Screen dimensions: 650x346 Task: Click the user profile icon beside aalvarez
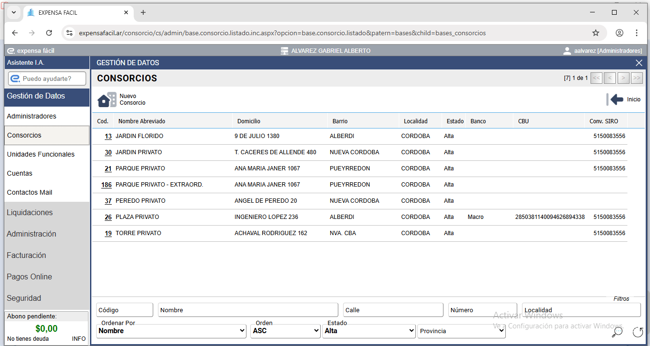coord(567,51)
